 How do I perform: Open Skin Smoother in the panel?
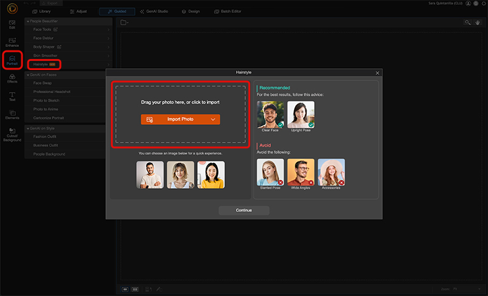tap(68, 55)
